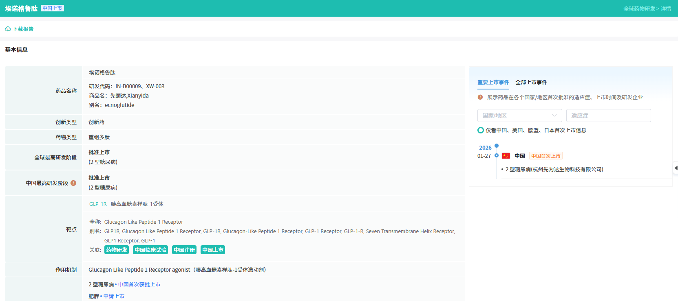This screenshot has width=678, height=301.
Task: Click alias text ecnoglutide
Action: coord(119,105)
